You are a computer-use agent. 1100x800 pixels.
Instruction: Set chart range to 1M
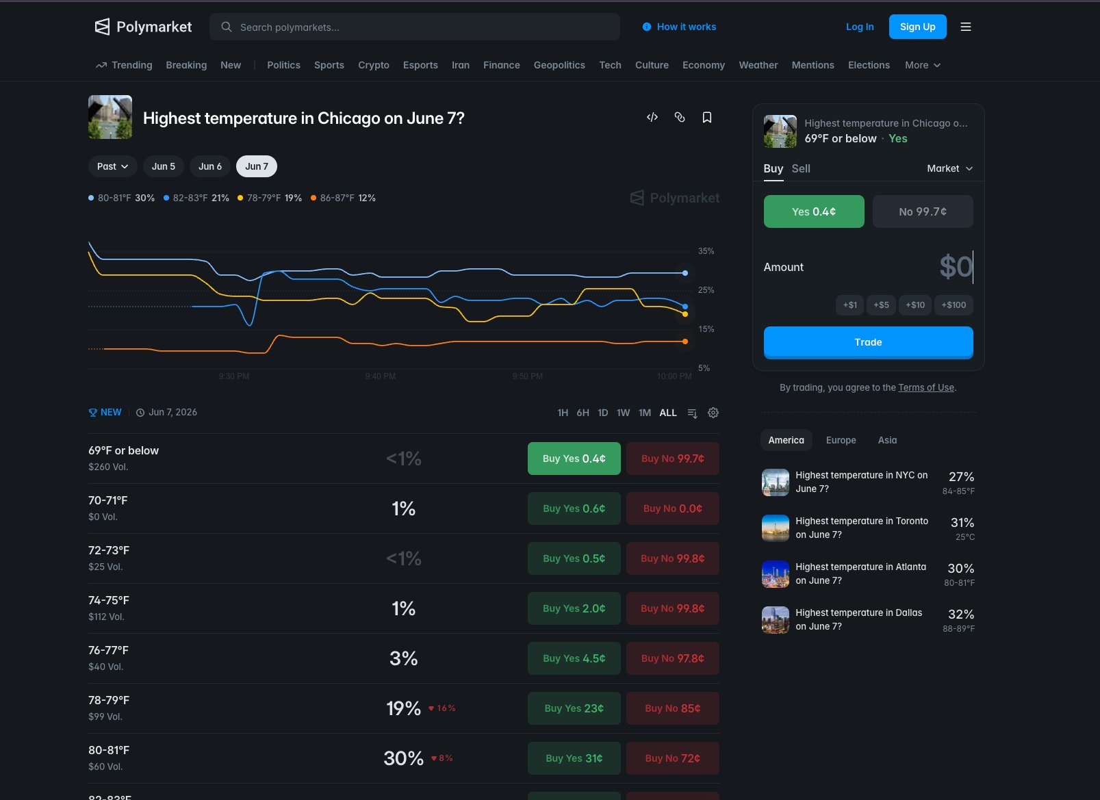coord(645,413)
